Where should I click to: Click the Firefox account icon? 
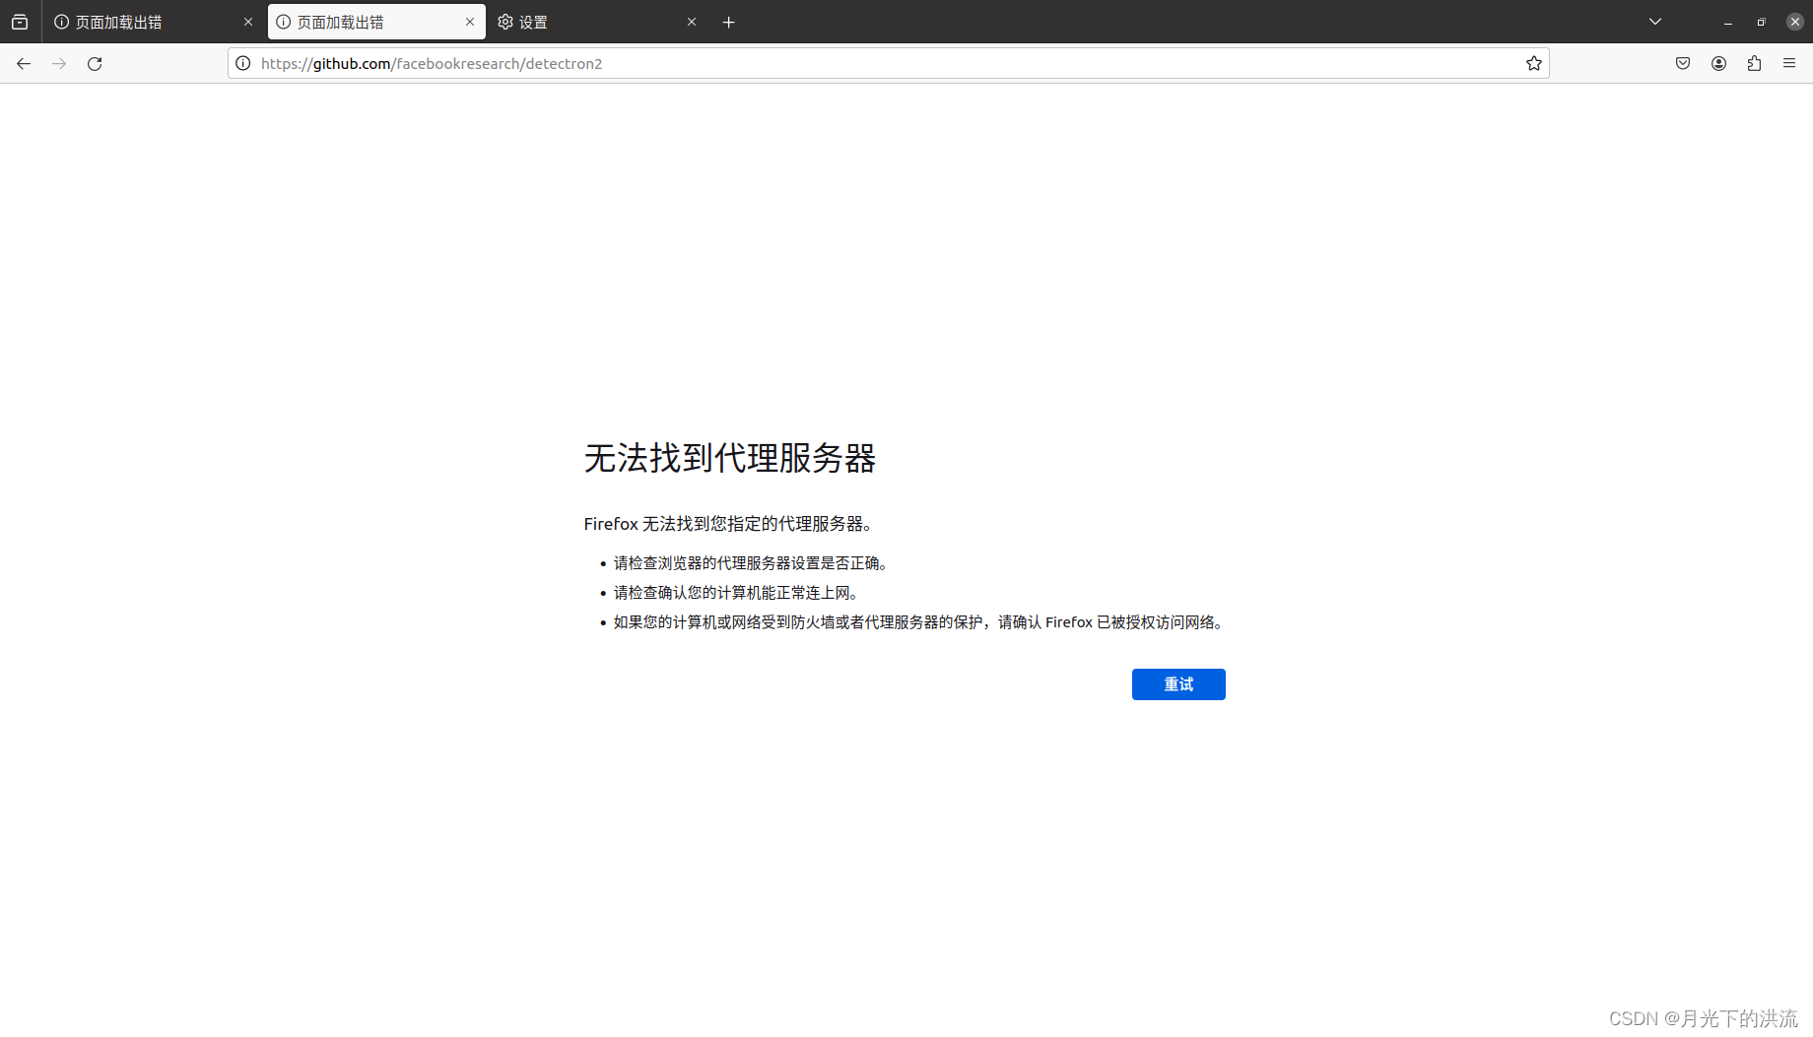tap(1718, 63)
